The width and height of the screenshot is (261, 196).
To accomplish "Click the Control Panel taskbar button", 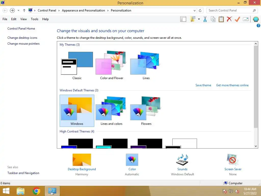I will coord(52,191).
